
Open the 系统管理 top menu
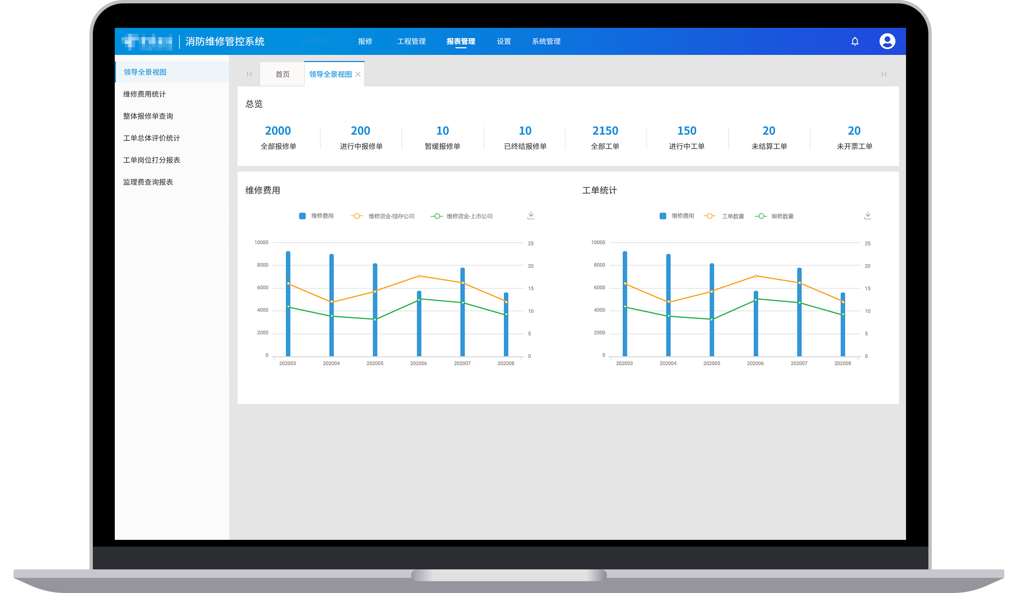click(546, 41)
